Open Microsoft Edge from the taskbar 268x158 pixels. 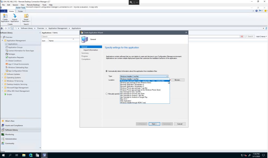(31, 155)
